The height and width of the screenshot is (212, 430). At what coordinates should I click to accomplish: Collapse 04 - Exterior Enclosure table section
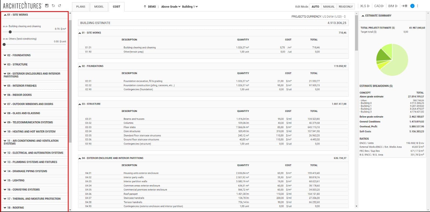point(80,158)
